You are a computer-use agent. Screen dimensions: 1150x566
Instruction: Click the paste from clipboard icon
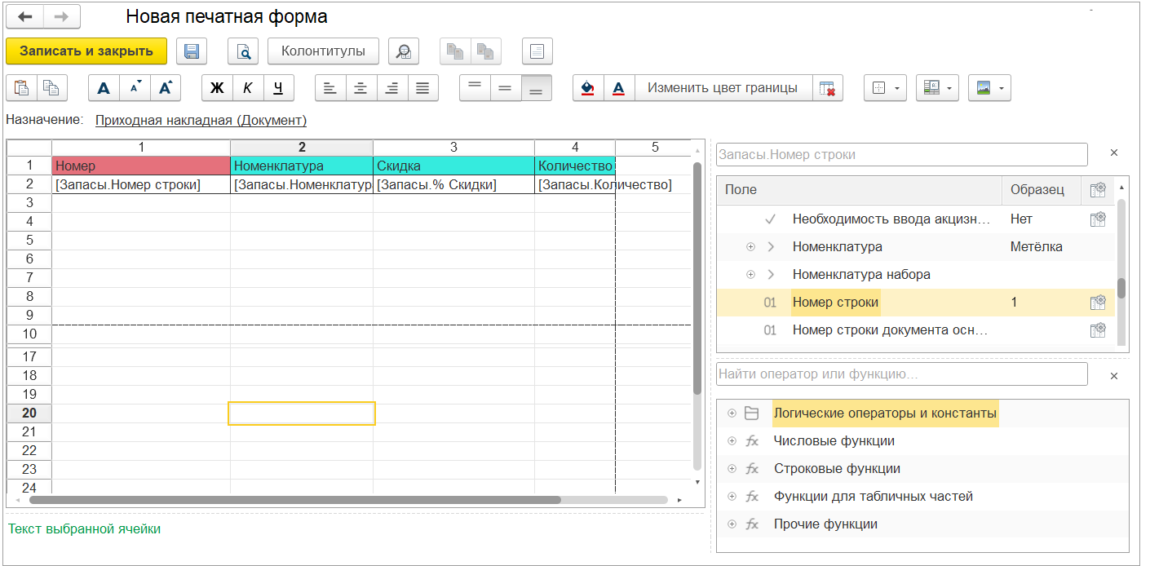pyautogui.click(x=21, y=88)
